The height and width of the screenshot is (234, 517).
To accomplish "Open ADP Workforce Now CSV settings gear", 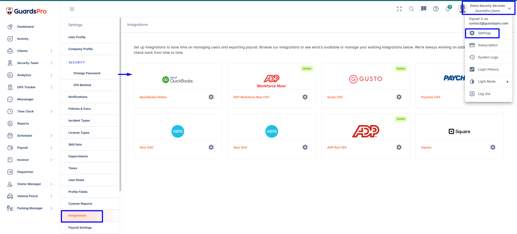I will point(305,97).
